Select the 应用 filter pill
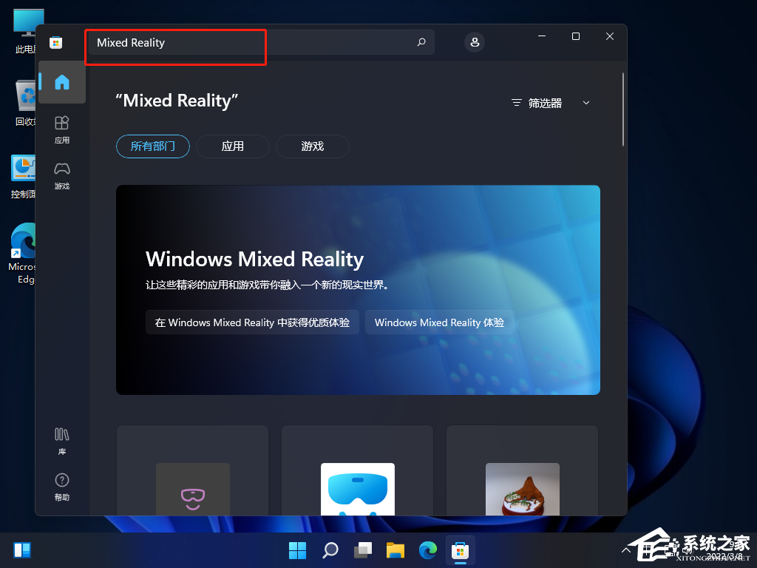 point(233,146)
